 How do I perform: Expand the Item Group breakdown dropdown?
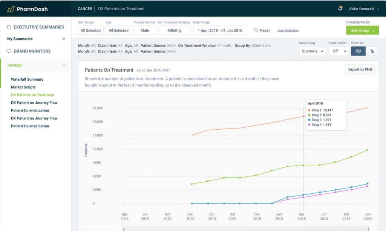pos(362,30)
